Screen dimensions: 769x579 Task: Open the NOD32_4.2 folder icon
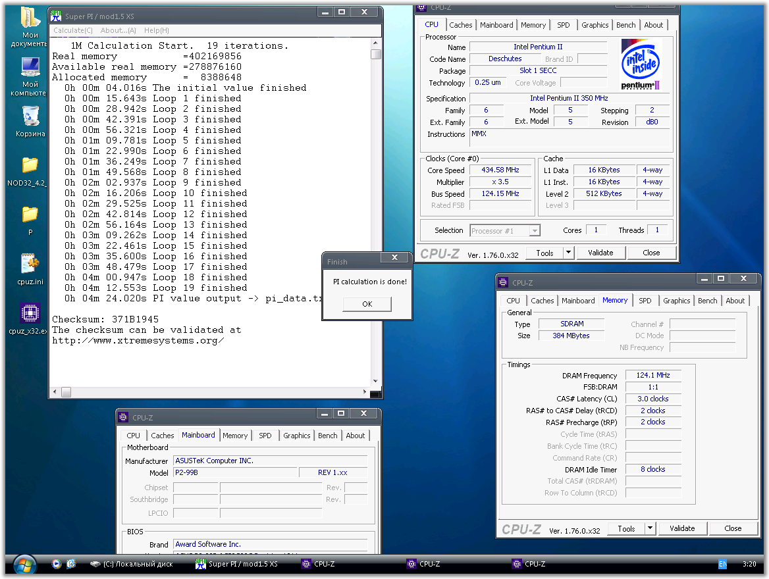click(28, 172)
